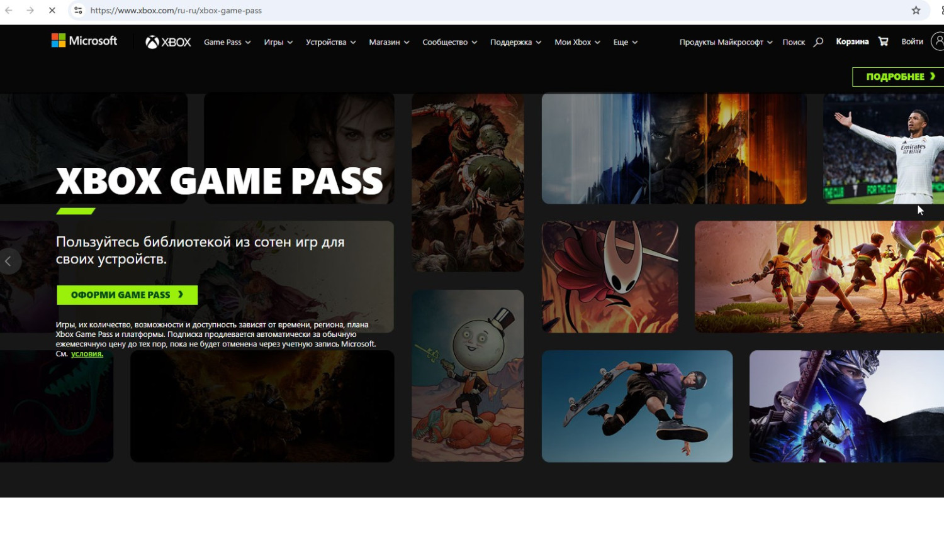View site information icon in address bar
Image resolution: width=944 pixels, height=540 pixels.
(x=78, y=10)
